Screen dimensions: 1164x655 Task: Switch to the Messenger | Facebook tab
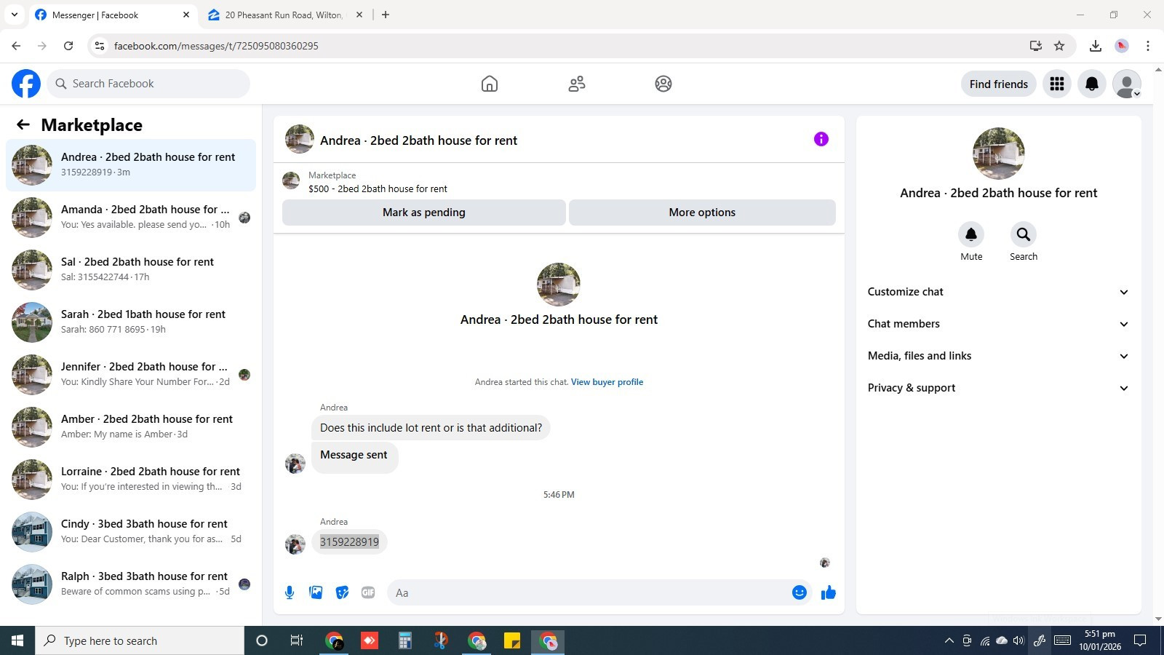click(x=113, y=15)
